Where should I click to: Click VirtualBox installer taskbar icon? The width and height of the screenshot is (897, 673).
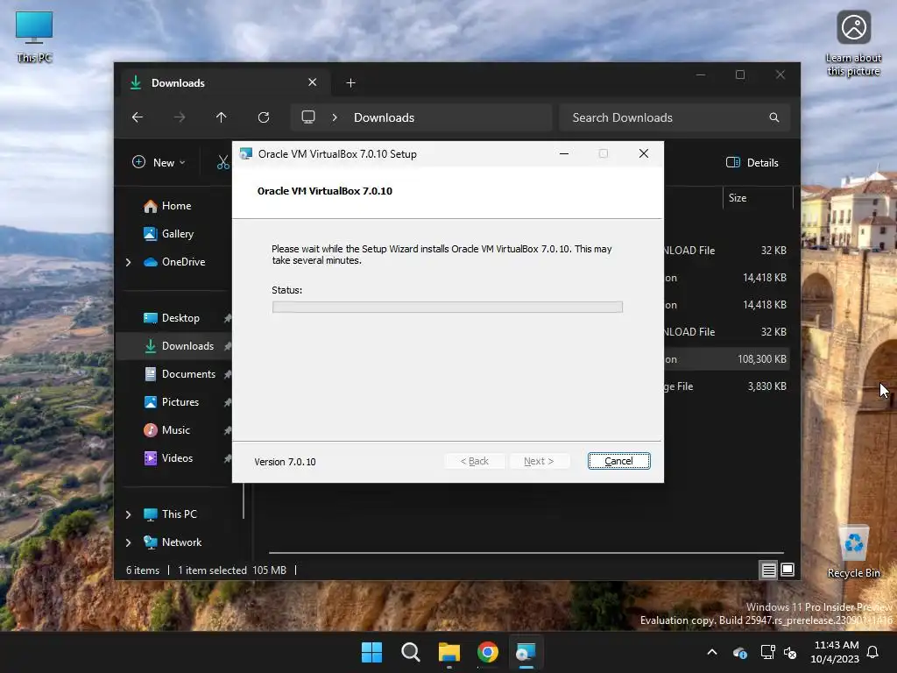coord(526,652)
